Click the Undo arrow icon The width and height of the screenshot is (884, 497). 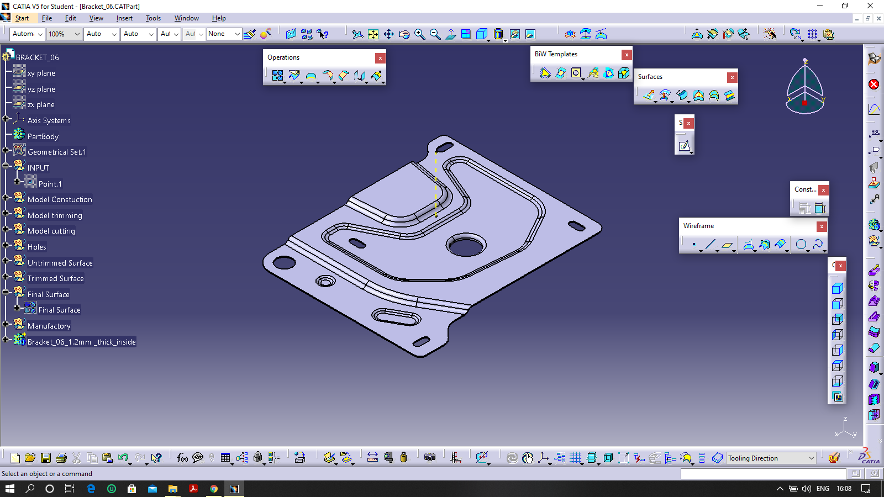(123, 458)
